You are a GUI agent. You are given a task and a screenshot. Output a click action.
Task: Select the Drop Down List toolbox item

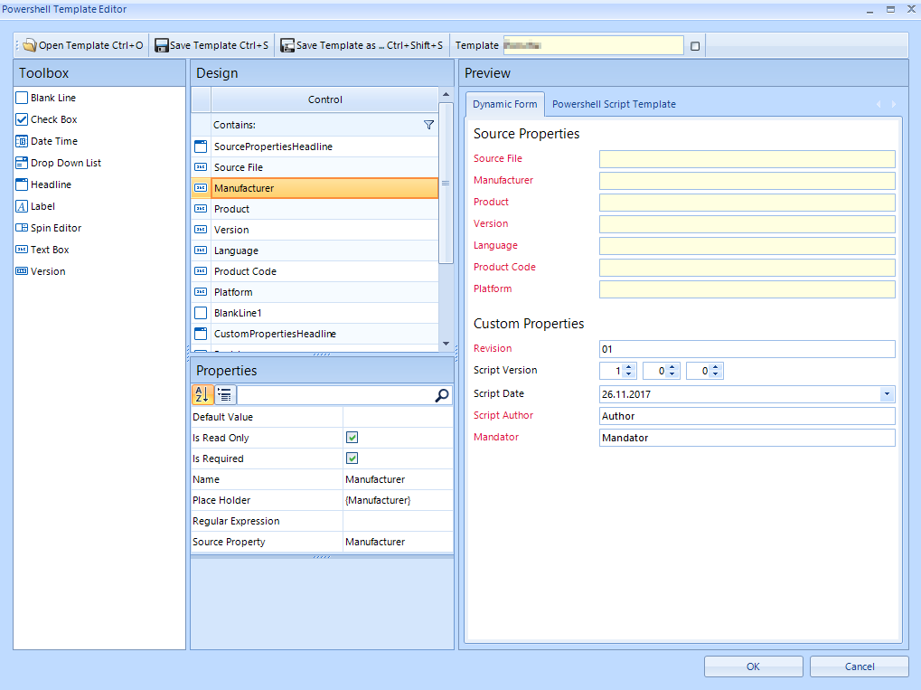[x=59, y=163]
